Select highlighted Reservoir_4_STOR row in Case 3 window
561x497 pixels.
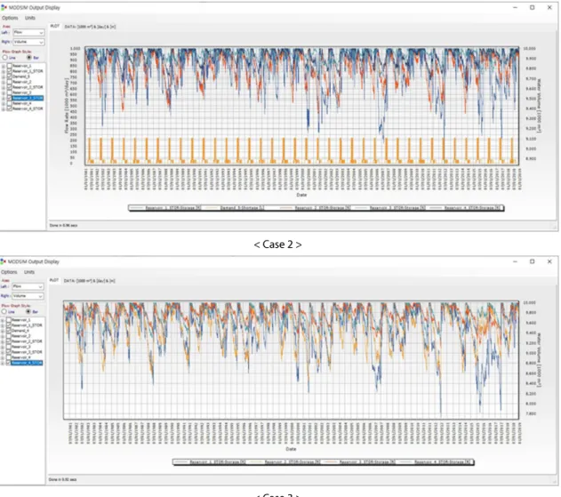pos(27,363)
